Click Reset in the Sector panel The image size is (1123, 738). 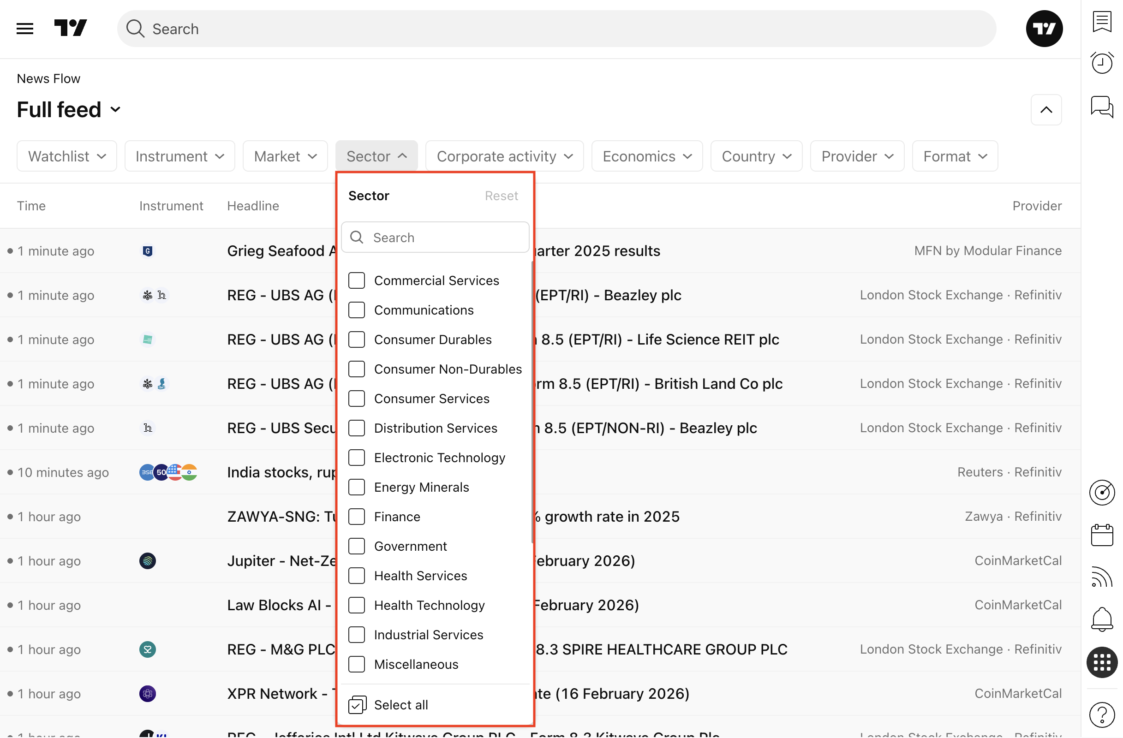pyautogui.click(x=501, y=196)
